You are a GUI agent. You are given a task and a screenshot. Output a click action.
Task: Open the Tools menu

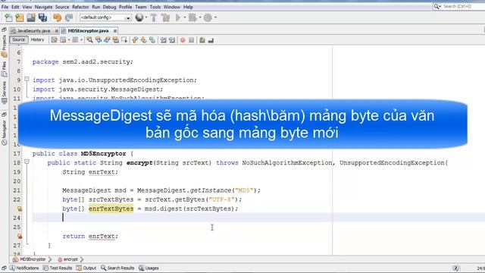[x=155, y=7]
